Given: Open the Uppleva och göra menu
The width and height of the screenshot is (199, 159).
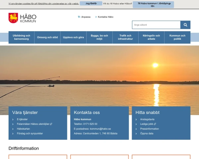Looking at the screenshot, I should (x=73, y=37).
